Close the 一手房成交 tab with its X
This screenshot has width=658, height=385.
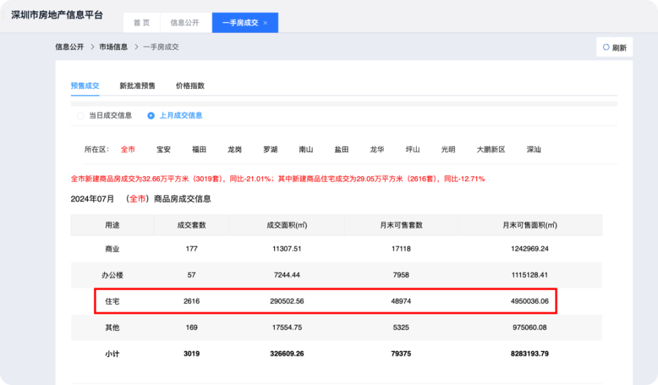pyautogui.click(x=265, y=23)
